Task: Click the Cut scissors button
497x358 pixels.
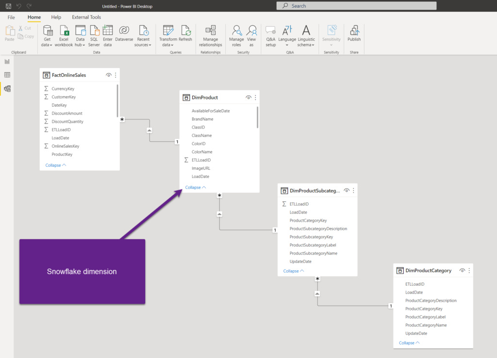Action: pos(25,28)
